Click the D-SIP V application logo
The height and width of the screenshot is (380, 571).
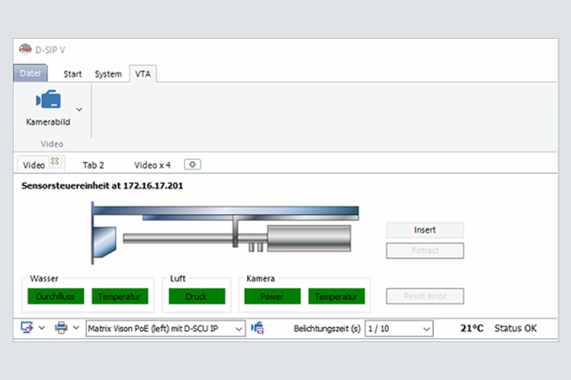tap(25, 49)
